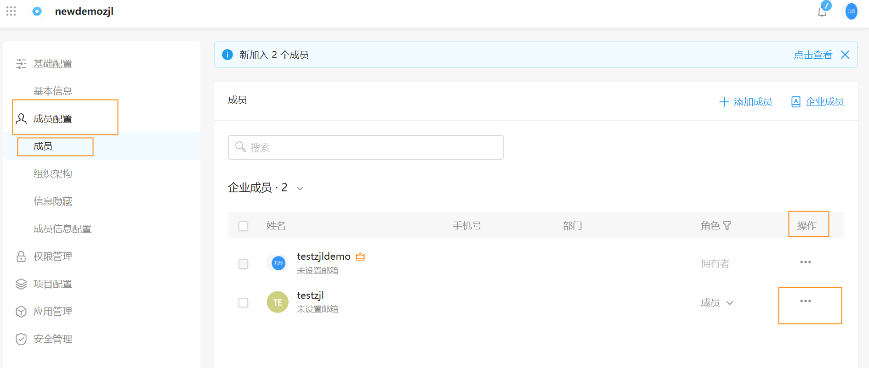Toggle the select-all members checkbox

(x=243, y=226)
